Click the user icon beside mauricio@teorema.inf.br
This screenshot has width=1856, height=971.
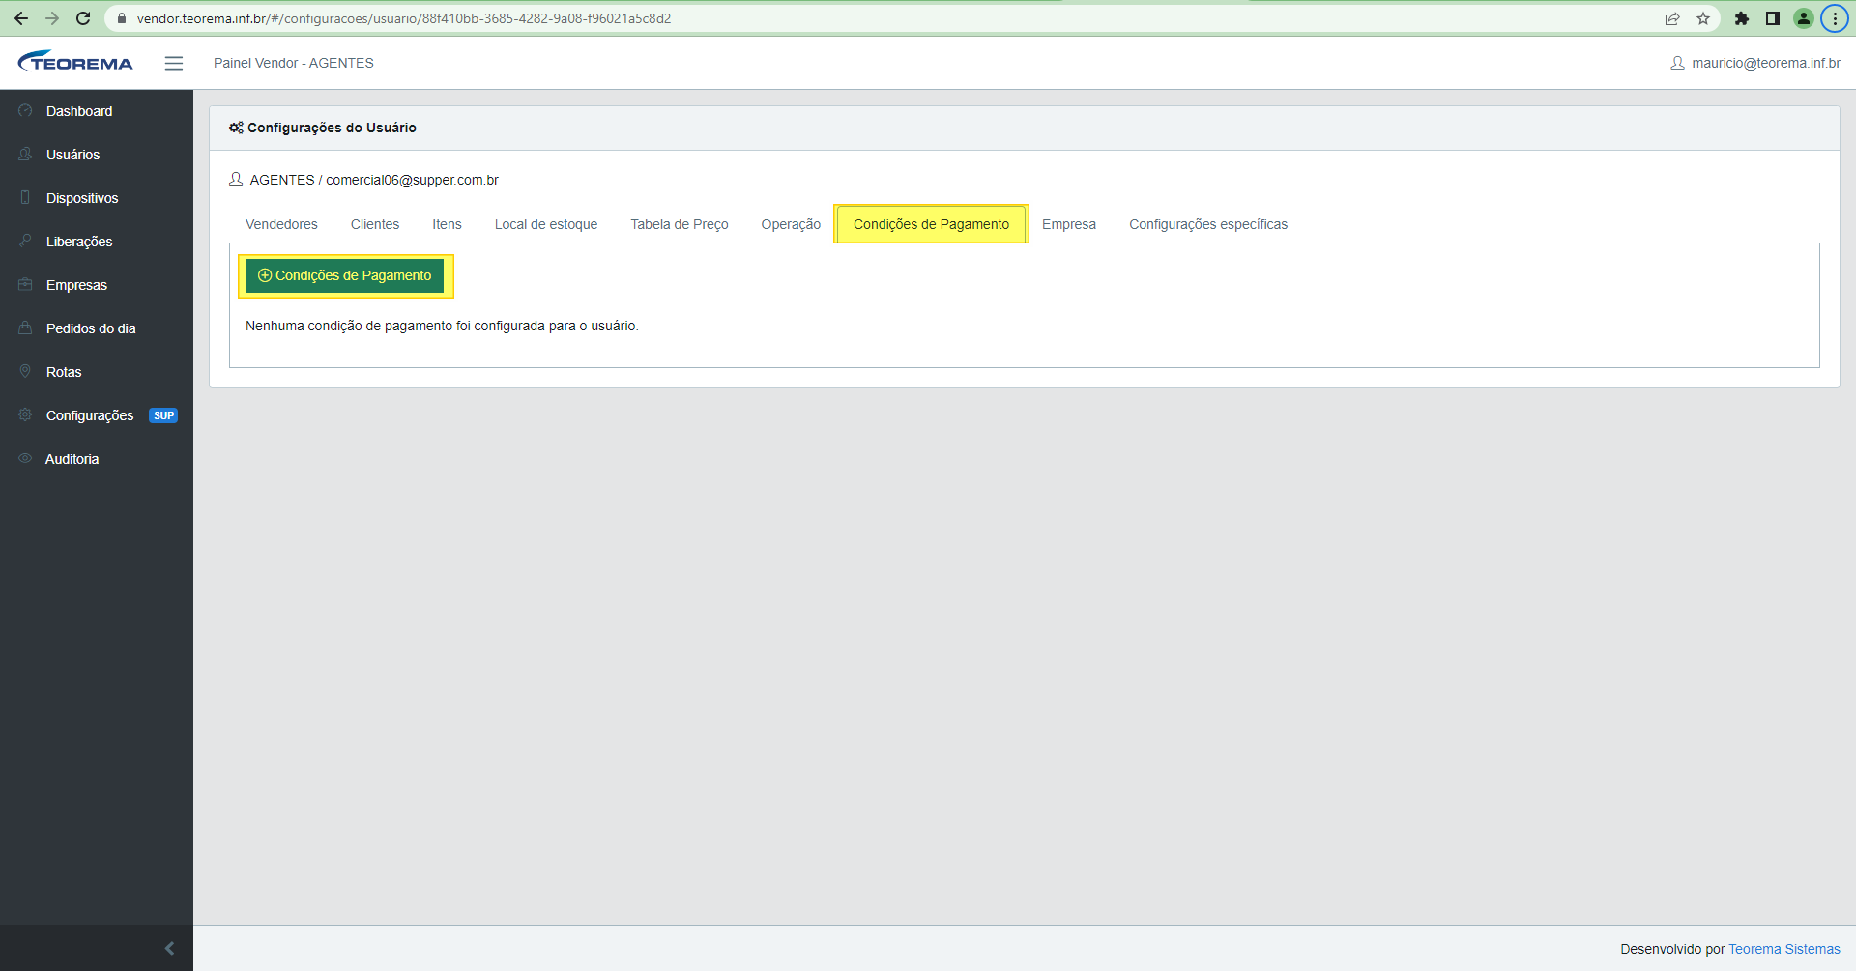coord(1677,63)
